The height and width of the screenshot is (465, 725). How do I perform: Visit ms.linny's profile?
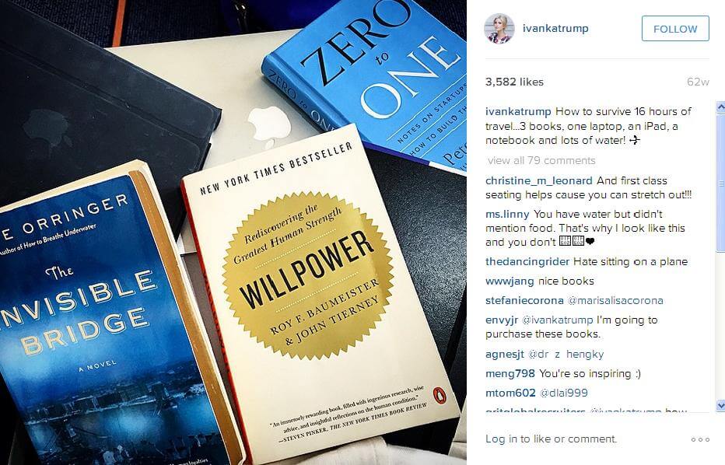click(507, 214)
